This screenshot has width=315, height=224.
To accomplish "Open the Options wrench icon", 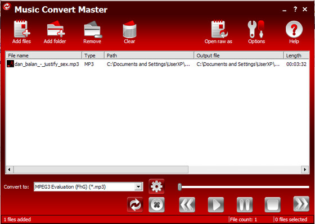I will pyautogui.click(x=256, y=29).
